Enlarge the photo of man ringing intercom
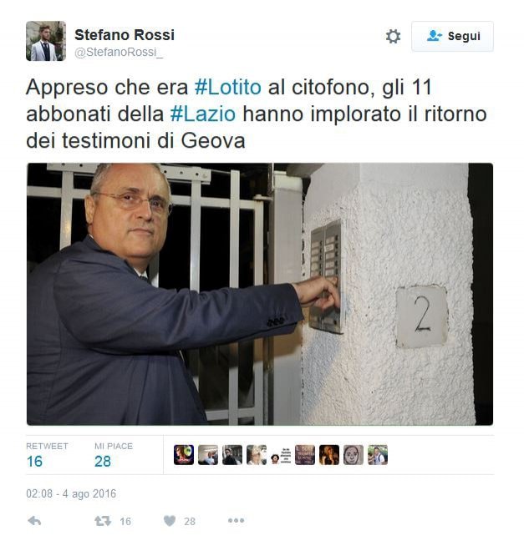This screenshot has height=551, width=524. [260, 294]
